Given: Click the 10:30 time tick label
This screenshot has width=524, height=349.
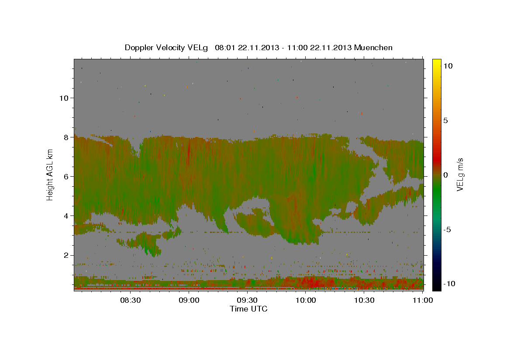Looking at the screenshot, I should point(365,300).
